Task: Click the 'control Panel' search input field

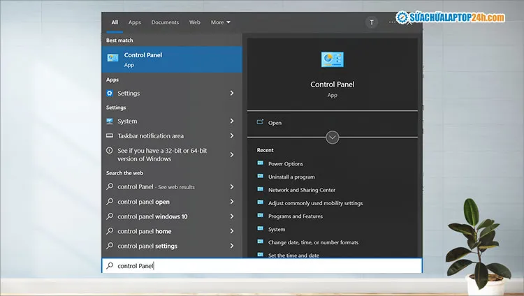Action: click(x=262, y=265)
